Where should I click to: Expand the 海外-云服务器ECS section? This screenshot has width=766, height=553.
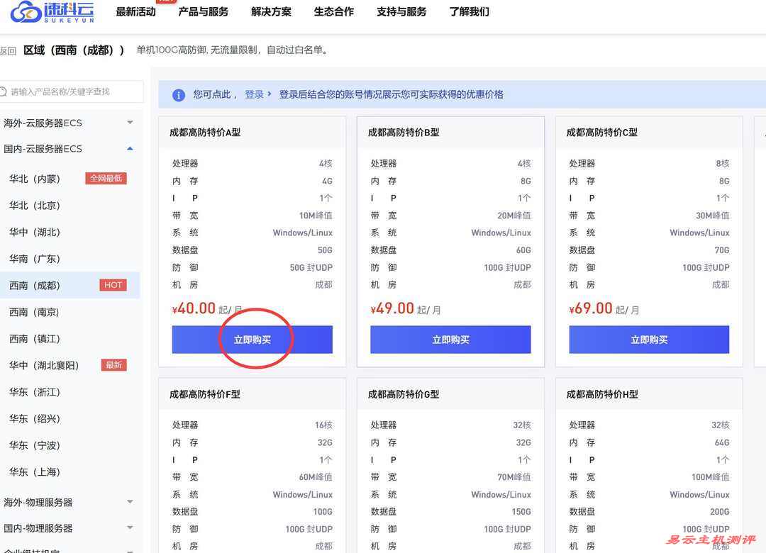(130, 123)
